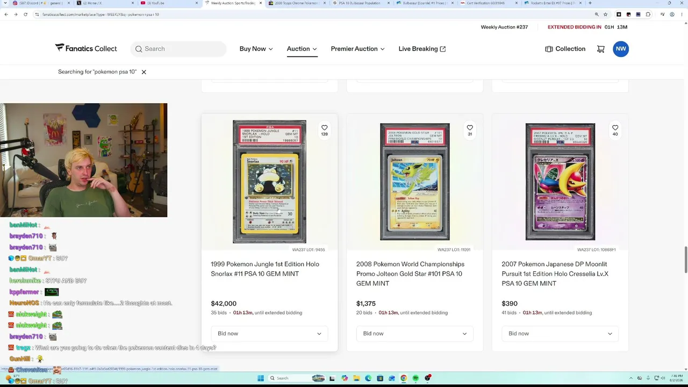Expand the Premier Auction menu

click(x=358, y=49)
